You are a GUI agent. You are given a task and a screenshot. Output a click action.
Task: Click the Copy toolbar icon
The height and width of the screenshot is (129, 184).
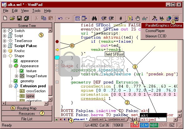click(x=44, y=18)
